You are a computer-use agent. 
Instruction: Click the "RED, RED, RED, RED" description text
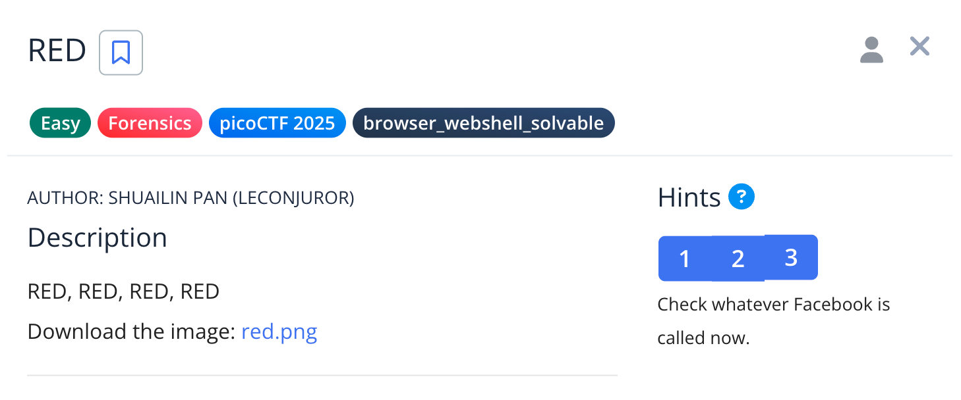123,291
